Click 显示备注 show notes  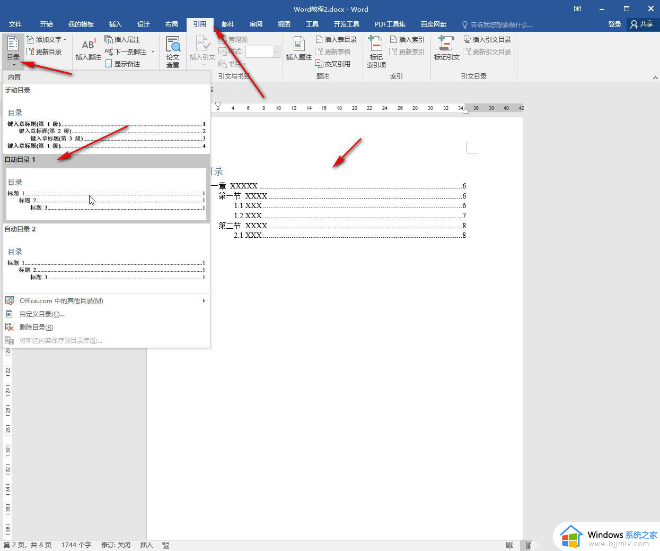point(122,64)
